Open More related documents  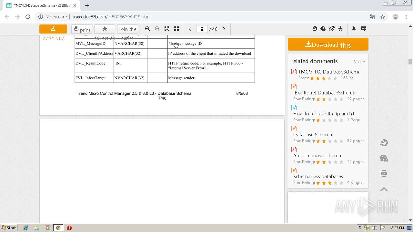(359, 61)
